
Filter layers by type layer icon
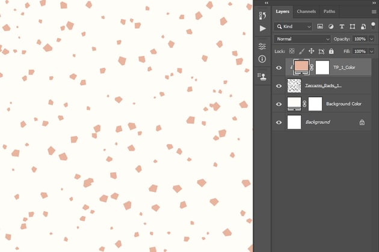[x=342, y=26]
